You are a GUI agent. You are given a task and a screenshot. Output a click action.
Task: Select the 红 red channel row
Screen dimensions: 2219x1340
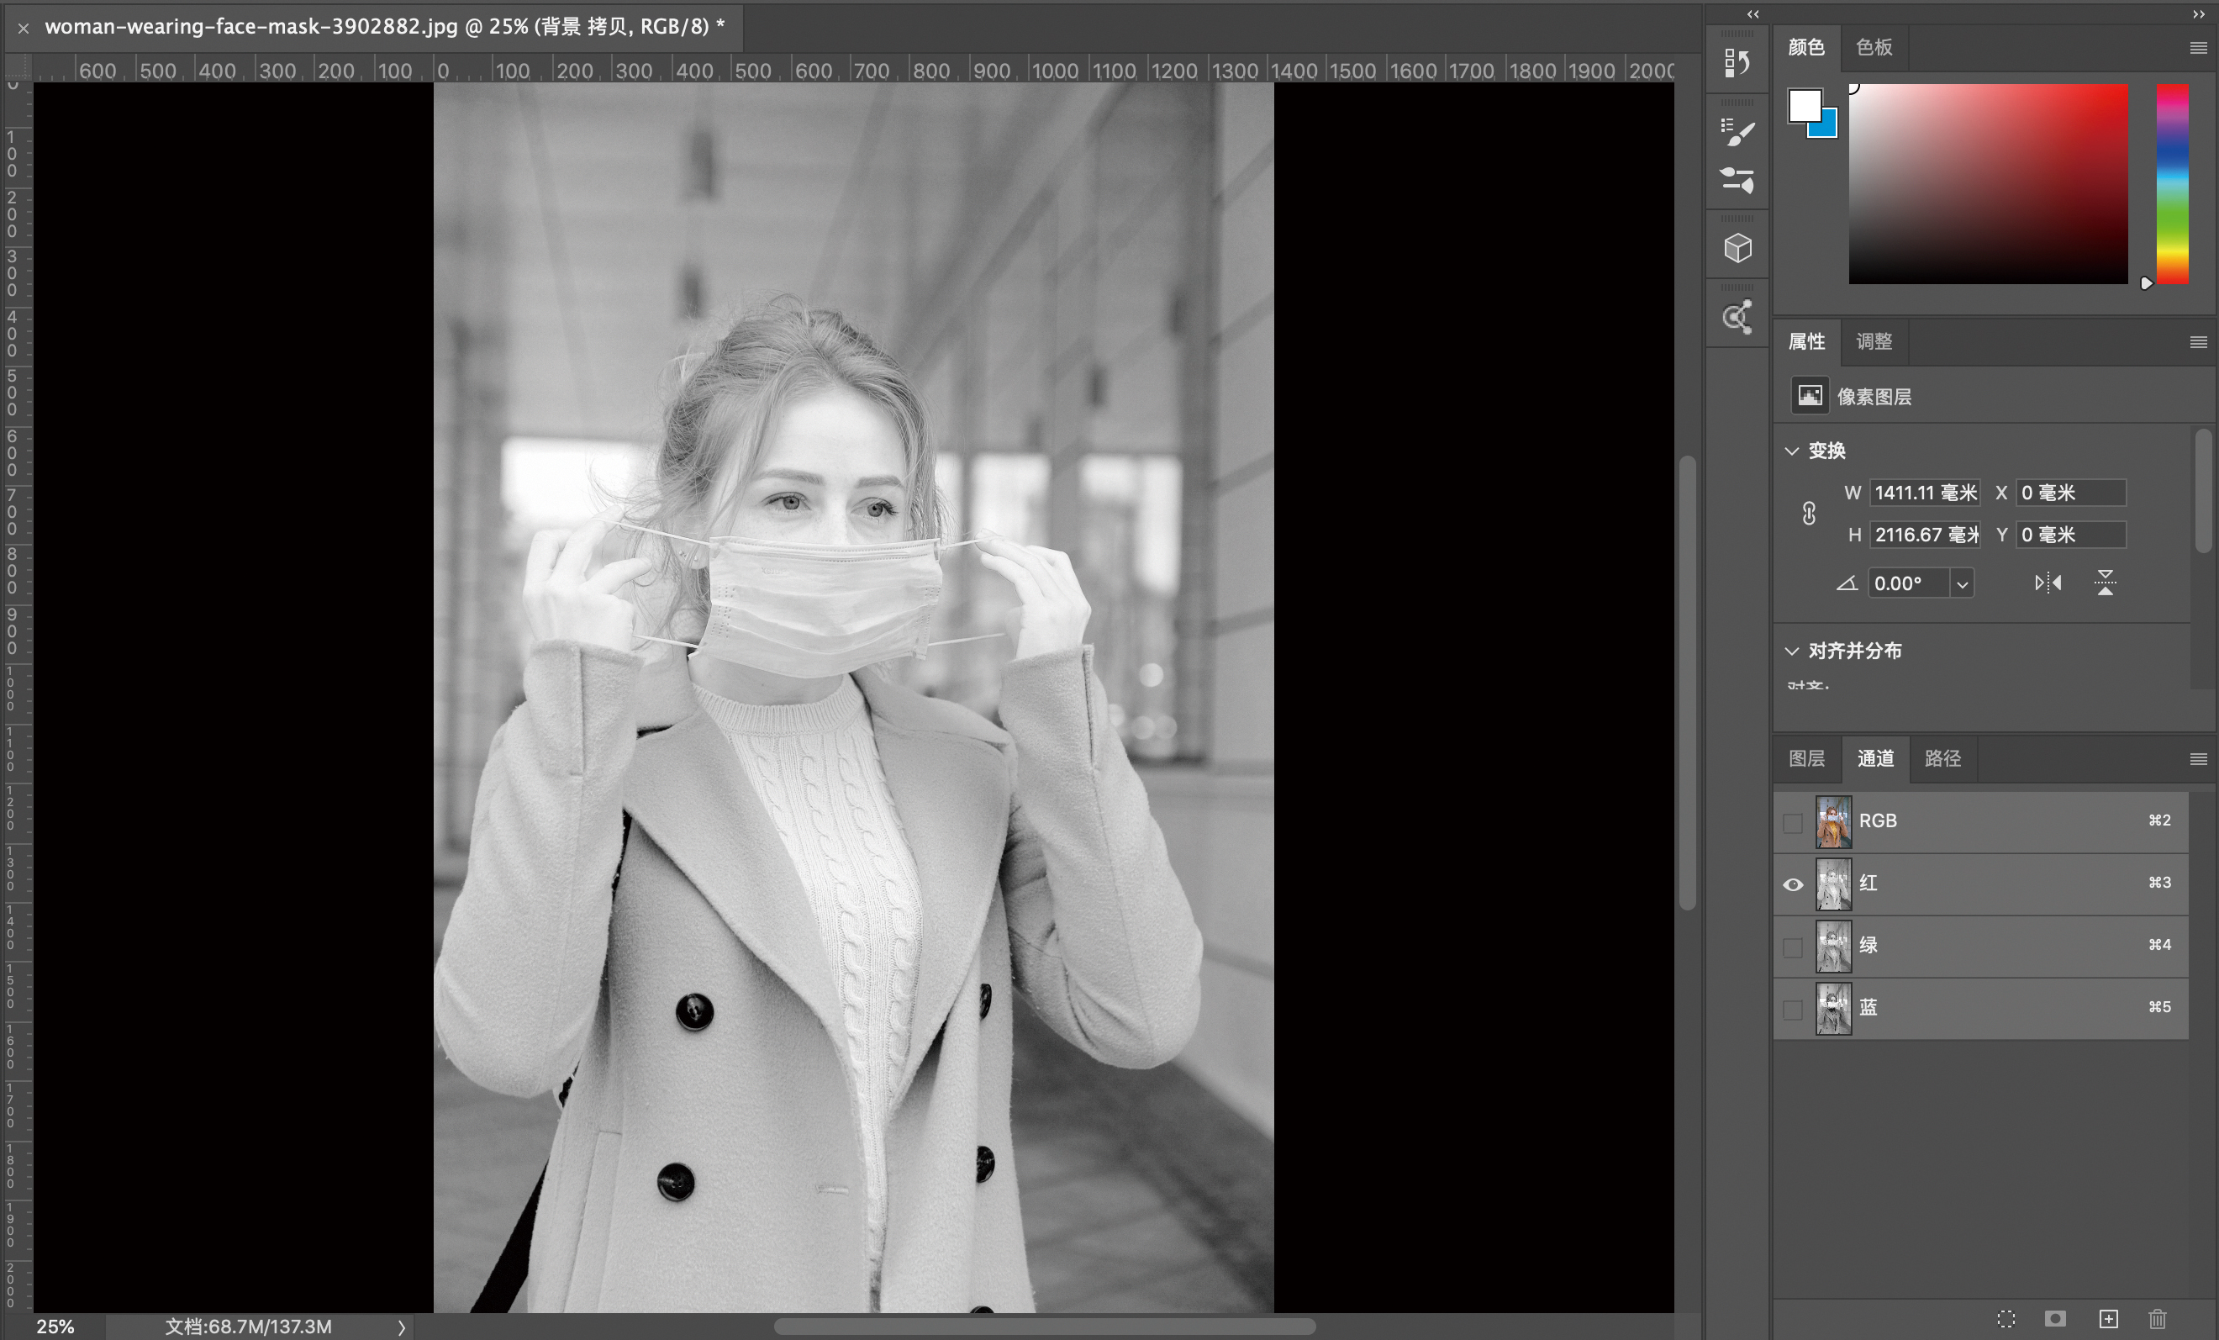(x=1981, y=884)
